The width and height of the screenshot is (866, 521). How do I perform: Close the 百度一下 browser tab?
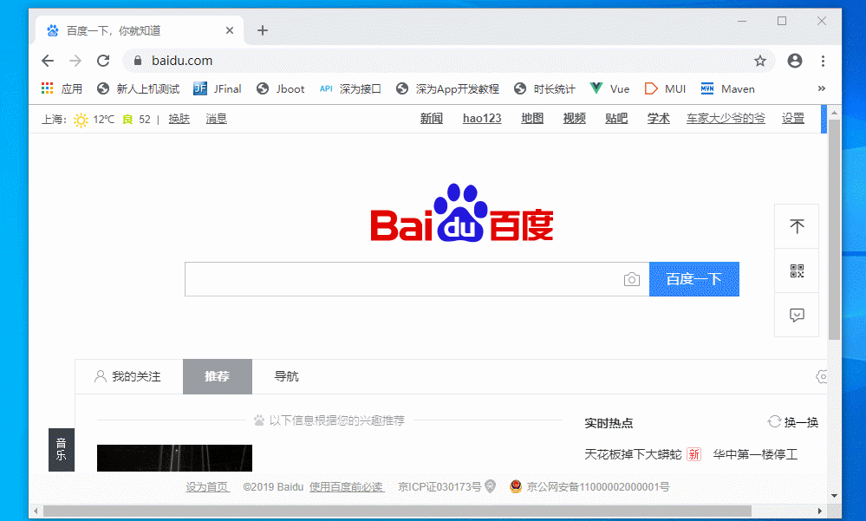point(230,30)
